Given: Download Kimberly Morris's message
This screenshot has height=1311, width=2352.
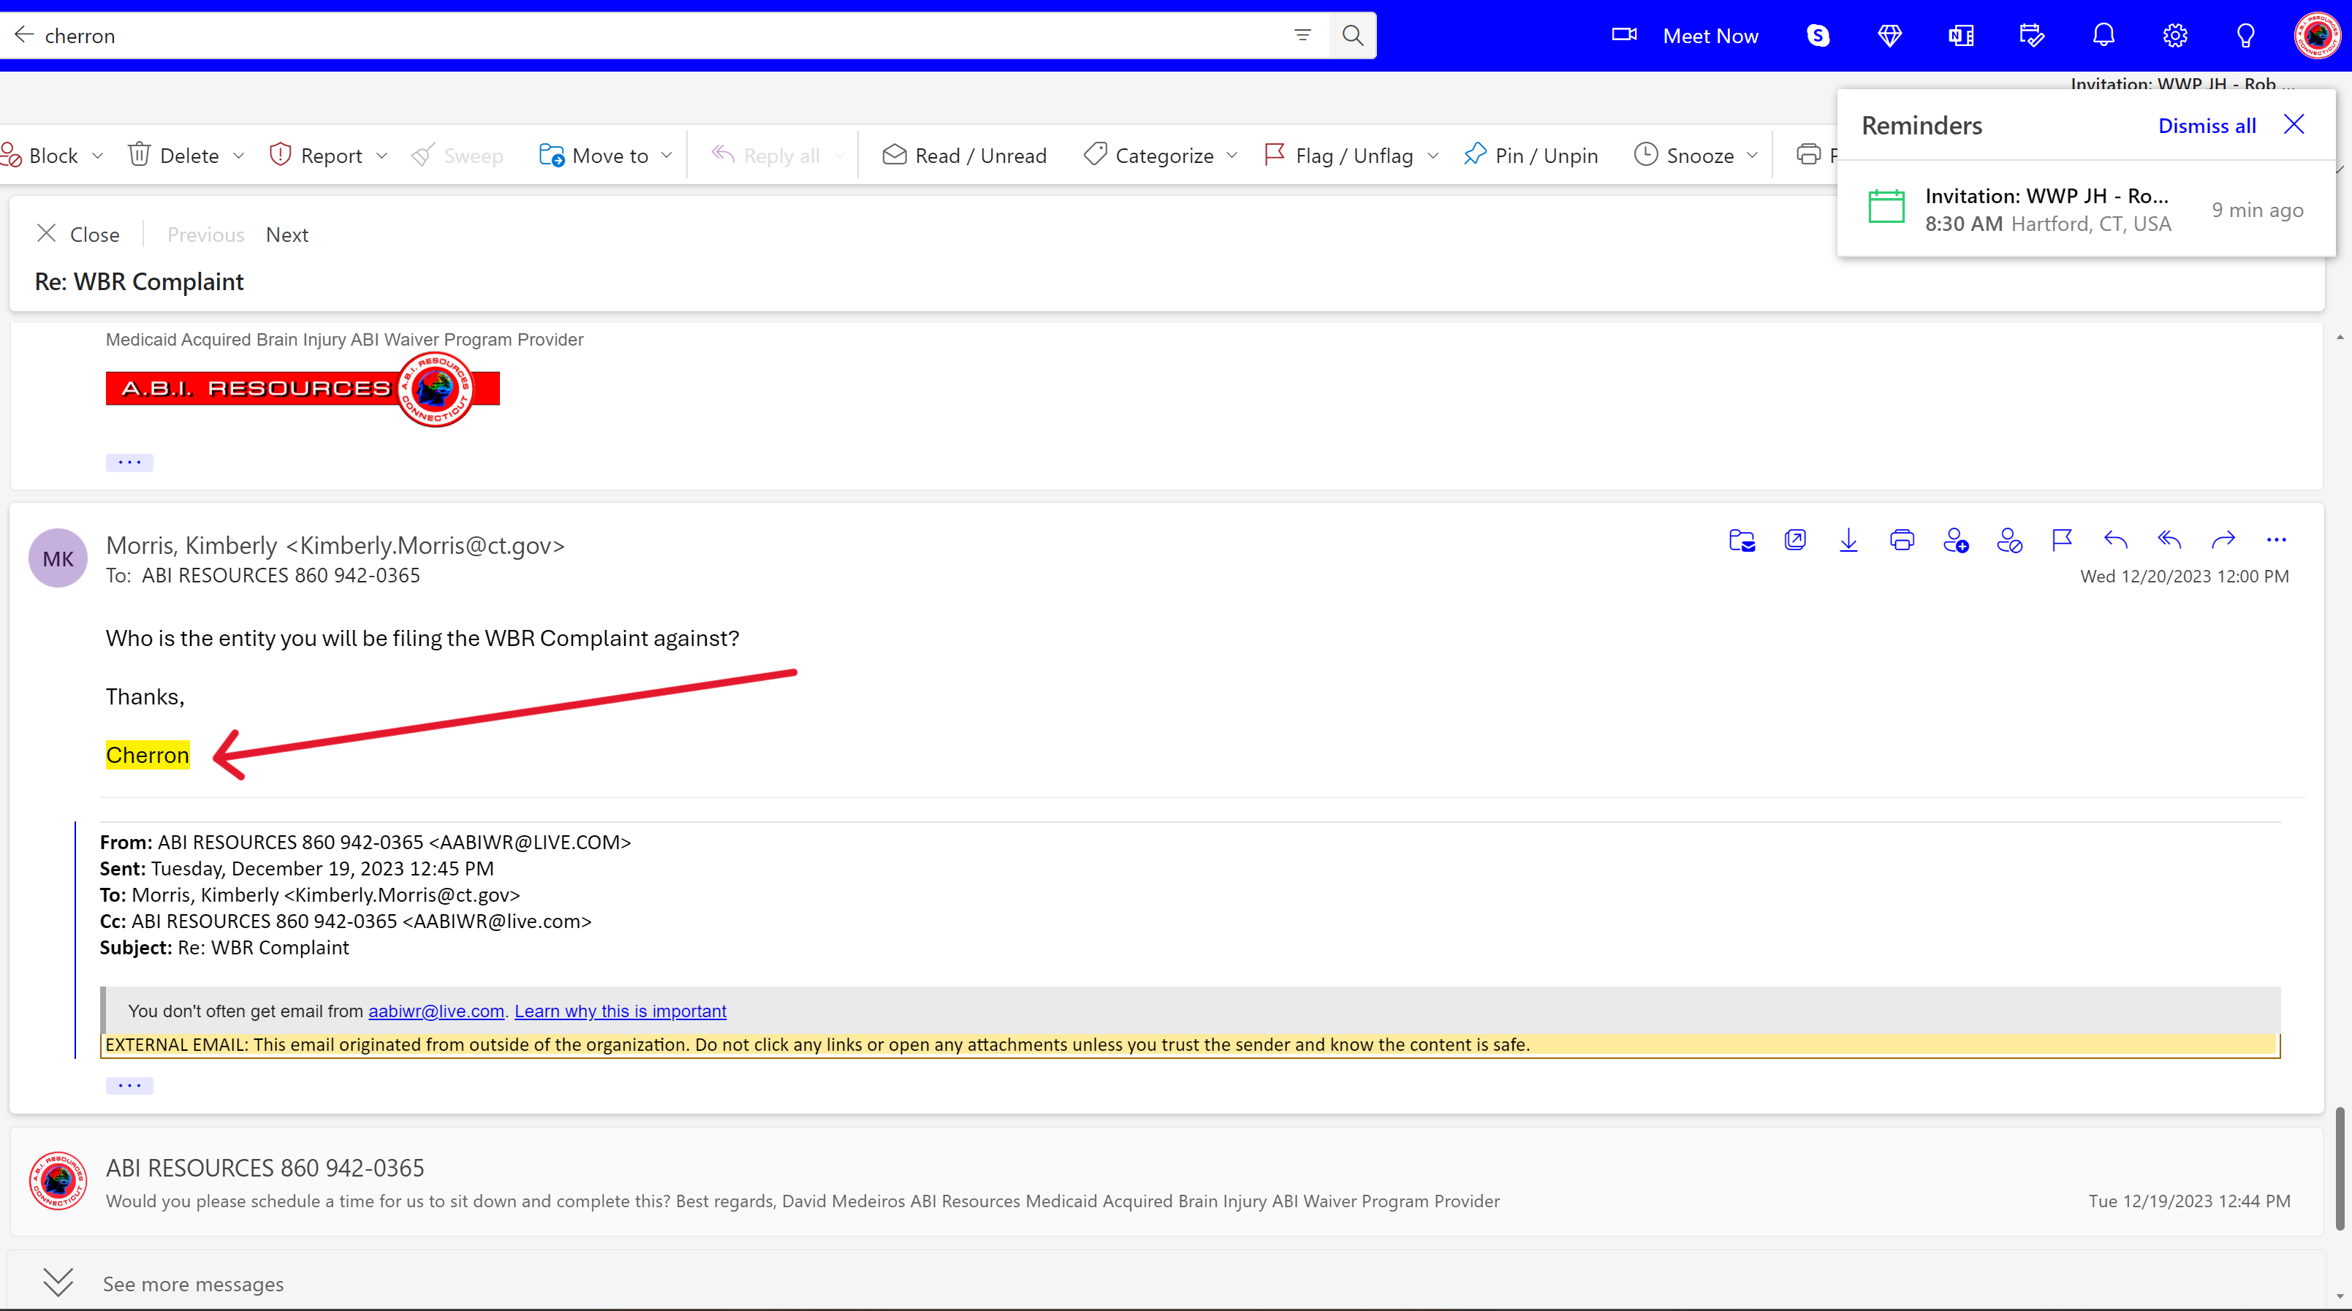Looking at the screenshot, I should point(1848,539).
